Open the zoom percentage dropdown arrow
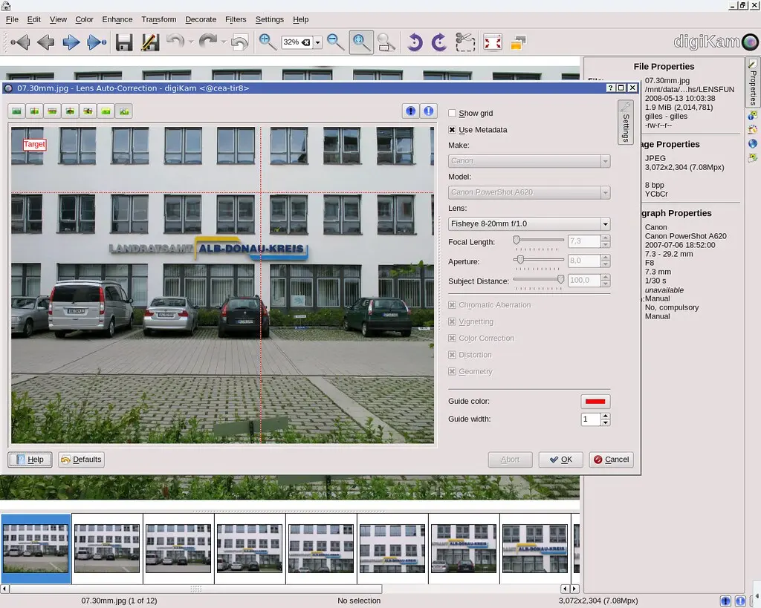The height and width of the screenshot is (608, 761). point(318,43)
